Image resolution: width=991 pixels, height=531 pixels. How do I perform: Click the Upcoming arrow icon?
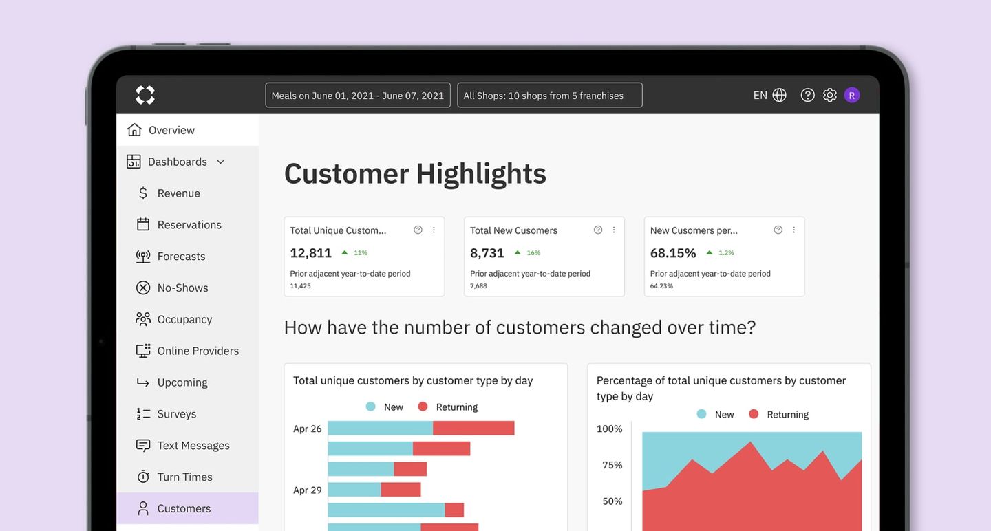[x=143, y=382]
